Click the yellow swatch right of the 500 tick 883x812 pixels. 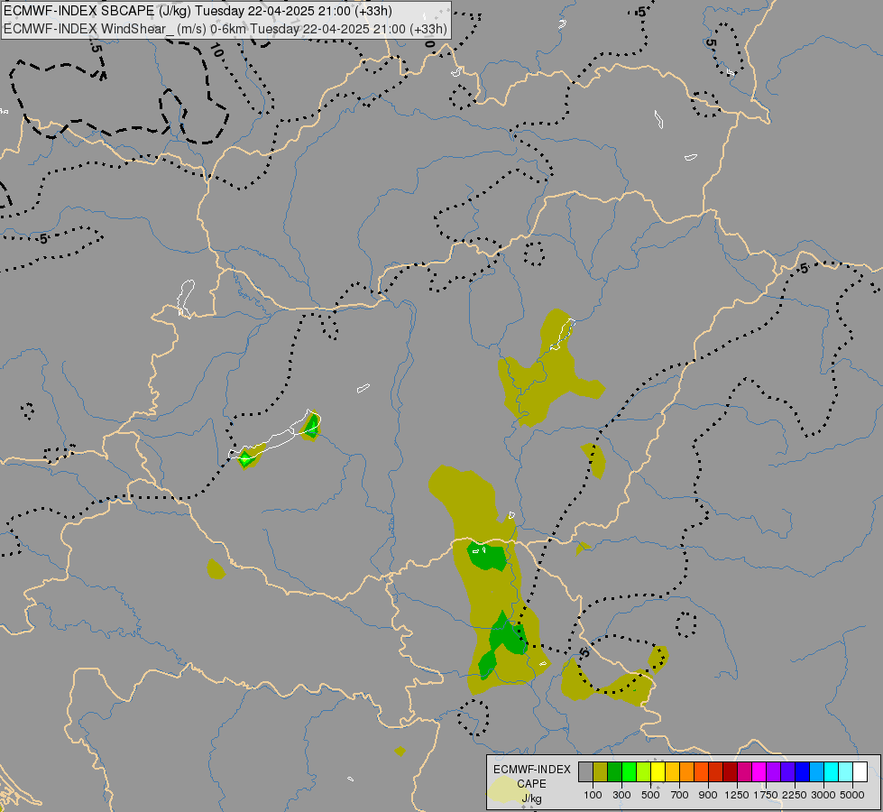(658, 772)
